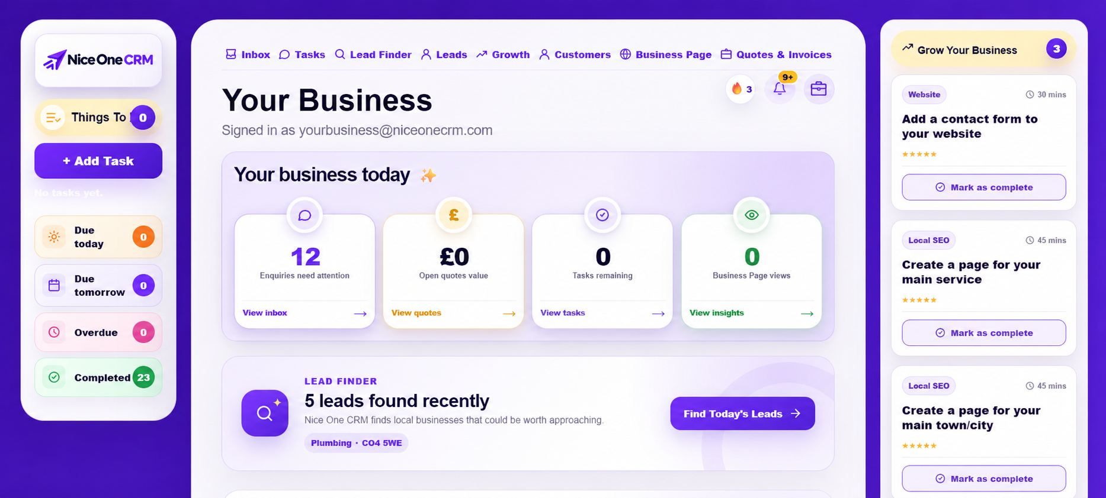Navigate to the Business Page tab
Viewport: 1106px width, 498px height.
point(666,54)
